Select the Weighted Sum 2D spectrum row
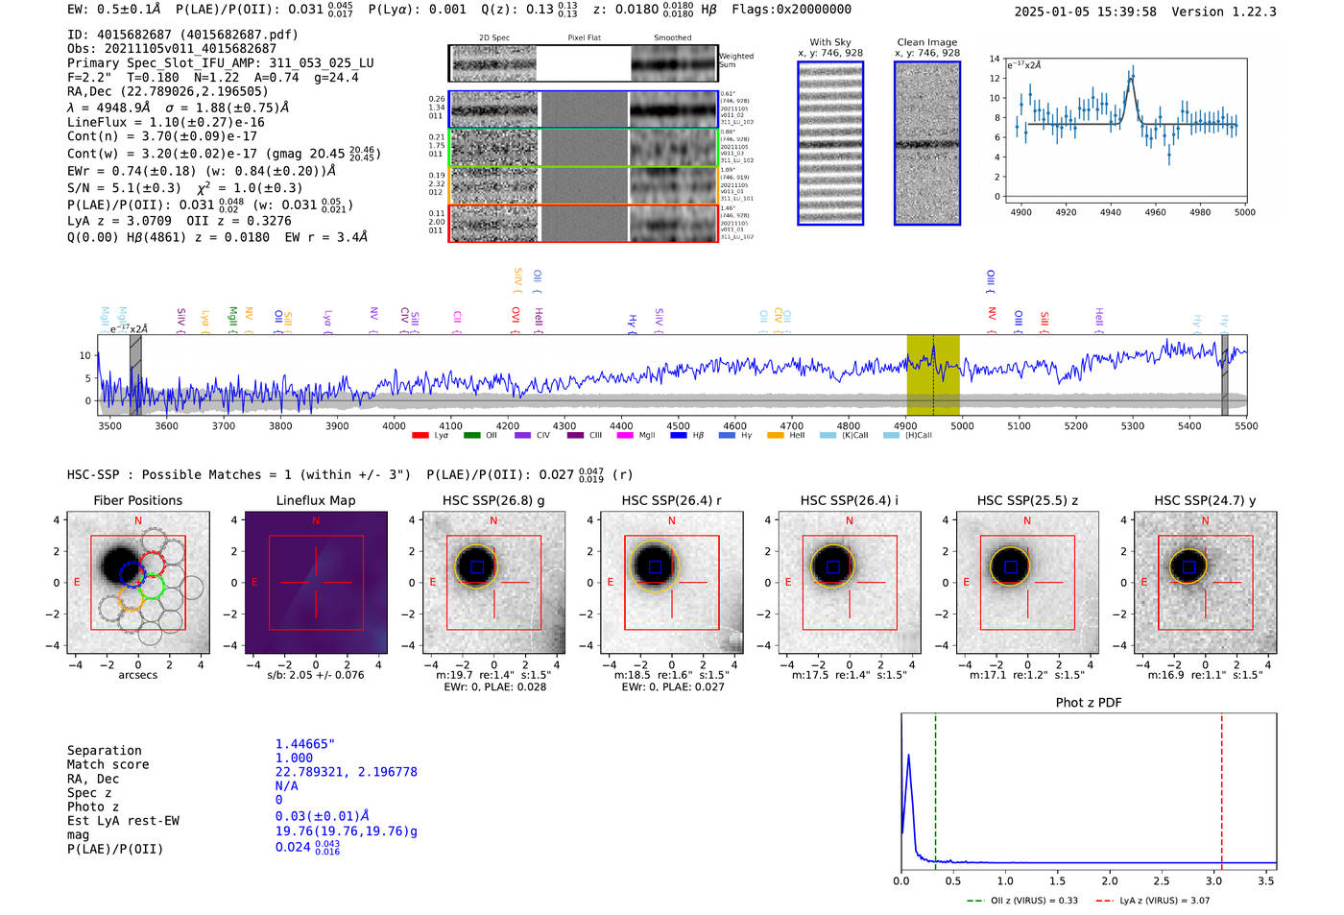 (x=583, y=63)
